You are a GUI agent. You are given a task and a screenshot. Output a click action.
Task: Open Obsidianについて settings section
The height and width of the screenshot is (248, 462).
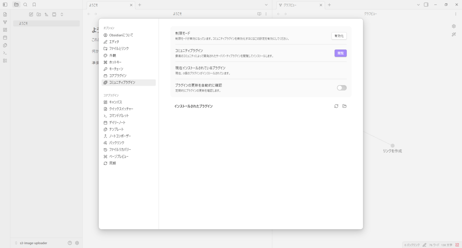[128, 35]
